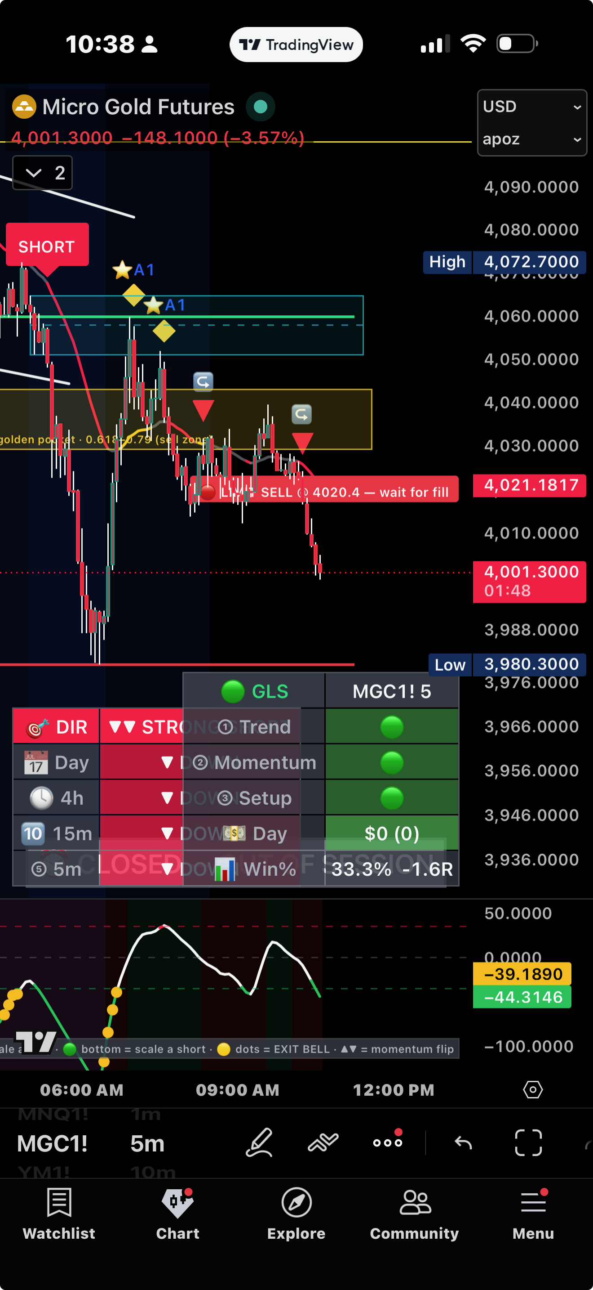Tap the SHORT signal label

tap(47, 246)
